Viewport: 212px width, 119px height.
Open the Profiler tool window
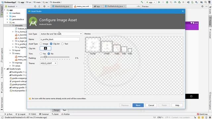(x=66, y=114)
